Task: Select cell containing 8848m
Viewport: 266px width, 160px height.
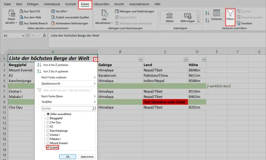Action: pos(197,70)
